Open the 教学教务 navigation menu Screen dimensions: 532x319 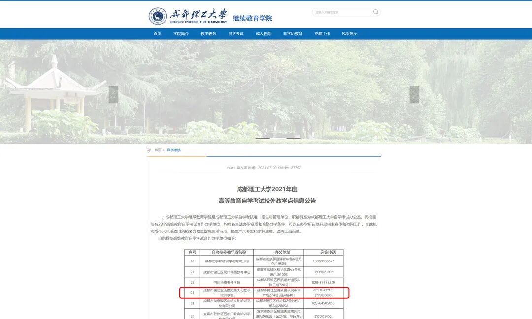pyautogui.click(x=209, y=33)
